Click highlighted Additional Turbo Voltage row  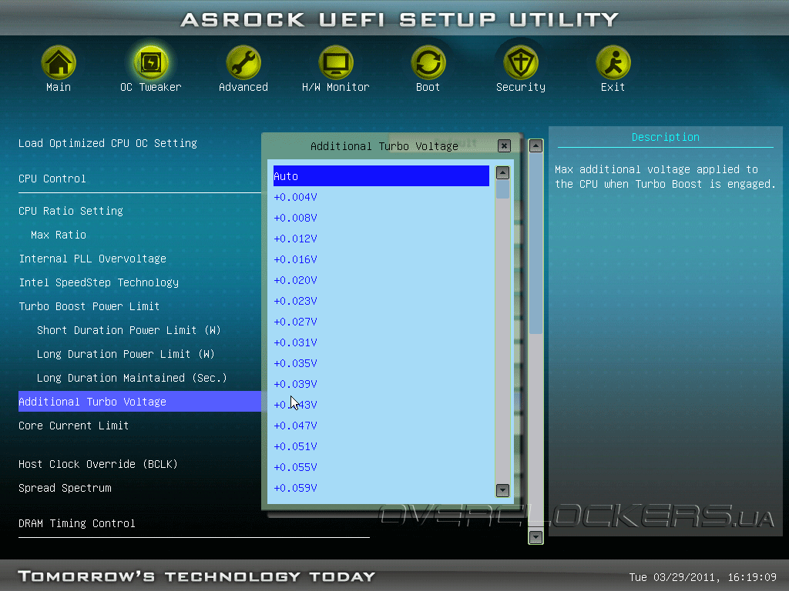140,402
